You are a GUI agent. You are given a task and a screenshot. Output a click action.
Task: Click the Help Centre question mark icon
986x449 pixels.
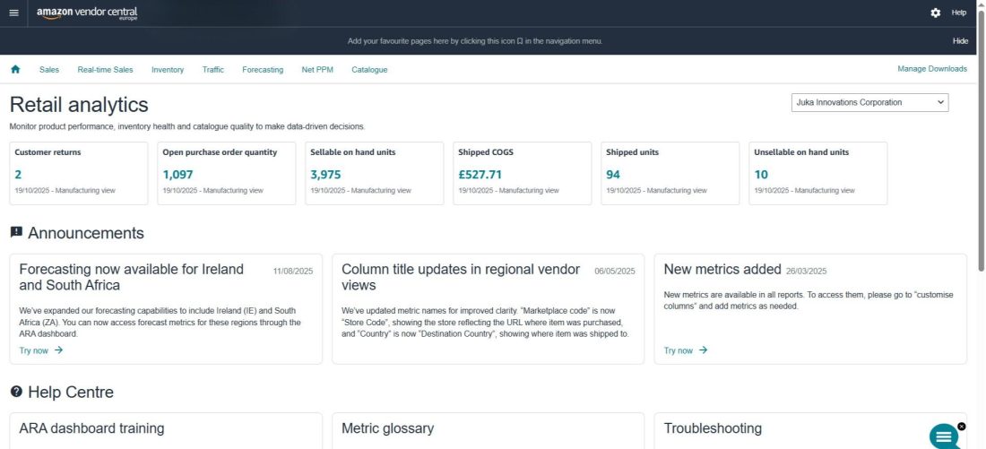[x=16, y=392]
